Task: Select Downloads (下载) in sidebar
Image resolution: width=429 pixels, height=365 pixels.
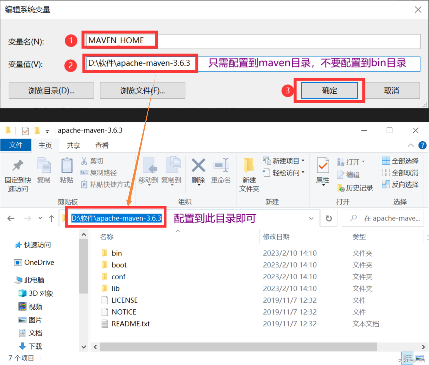Action: pos(30,346)
